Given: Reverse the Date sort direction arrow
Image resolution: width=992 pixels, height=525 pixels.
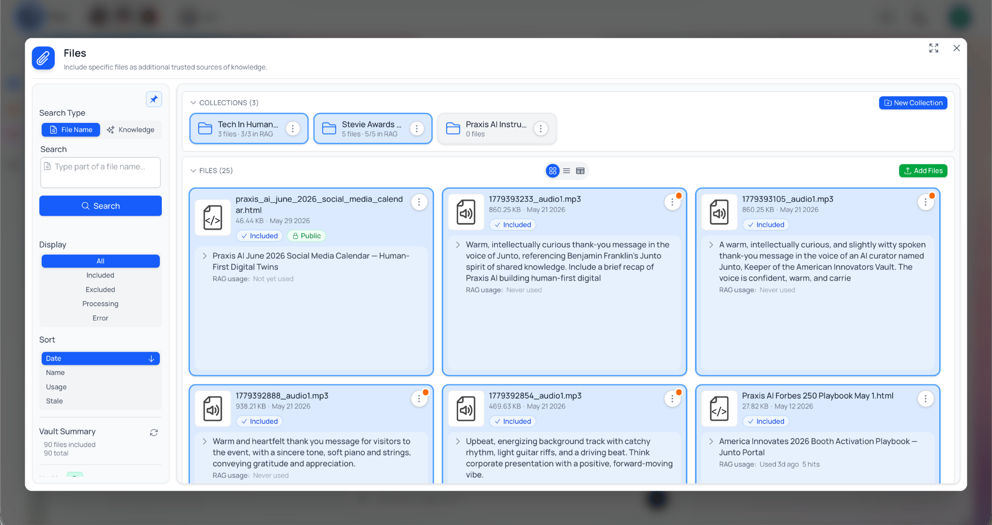Looking at the screenshot, I should tap(151, 359).
